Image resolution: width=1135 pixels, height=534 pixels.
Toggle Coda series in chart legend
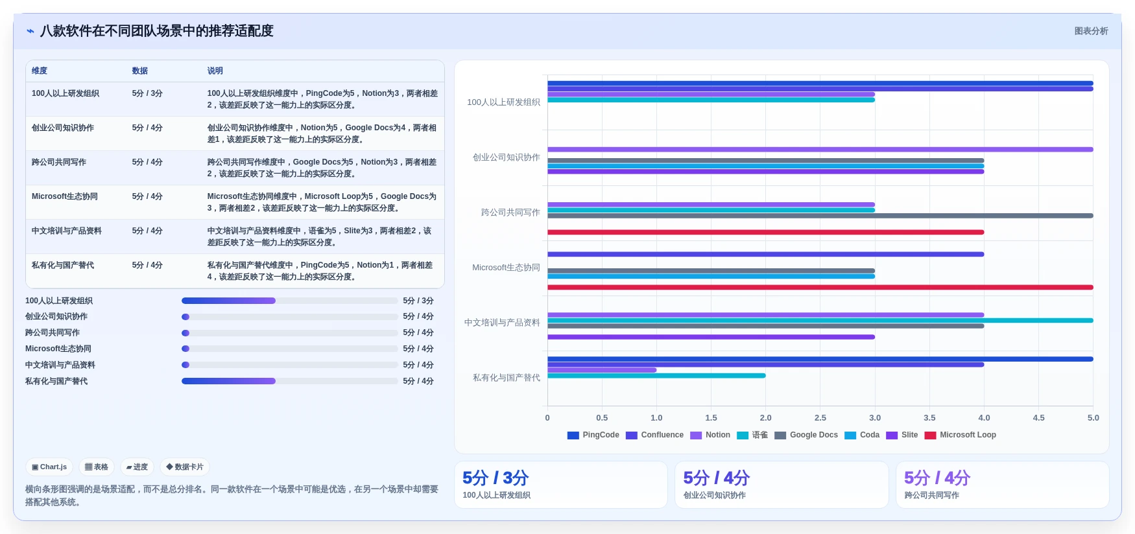[x=862, y=435]
